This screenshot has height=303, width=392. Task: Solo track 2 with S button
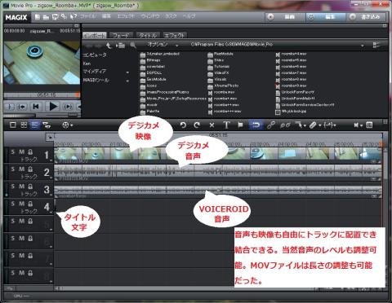click(x=13, y=169)
